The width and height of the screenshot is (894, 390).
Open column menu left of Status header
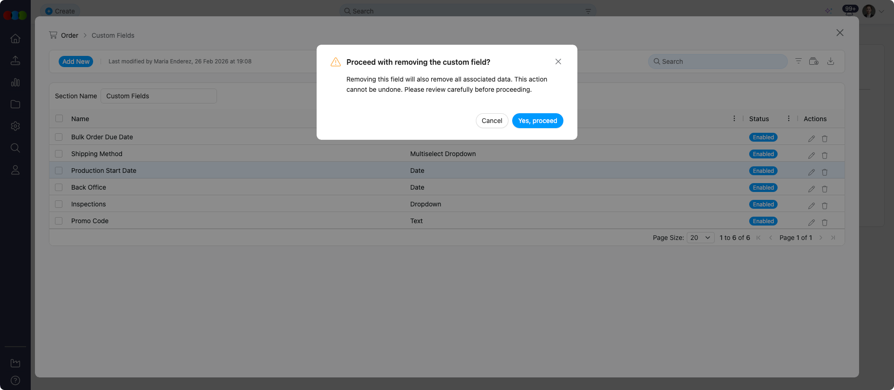pos(734,118)
